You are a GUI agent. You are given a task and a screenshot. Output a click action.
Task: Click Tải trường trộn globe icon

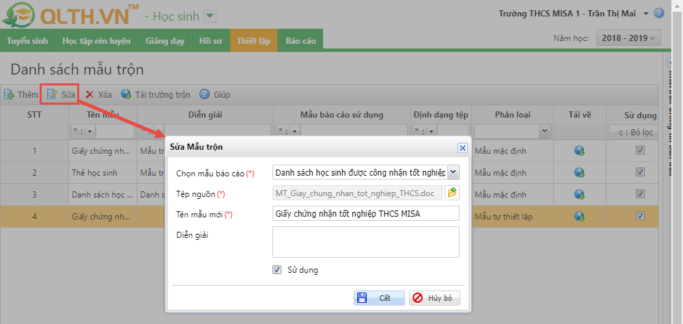(126, 94)
